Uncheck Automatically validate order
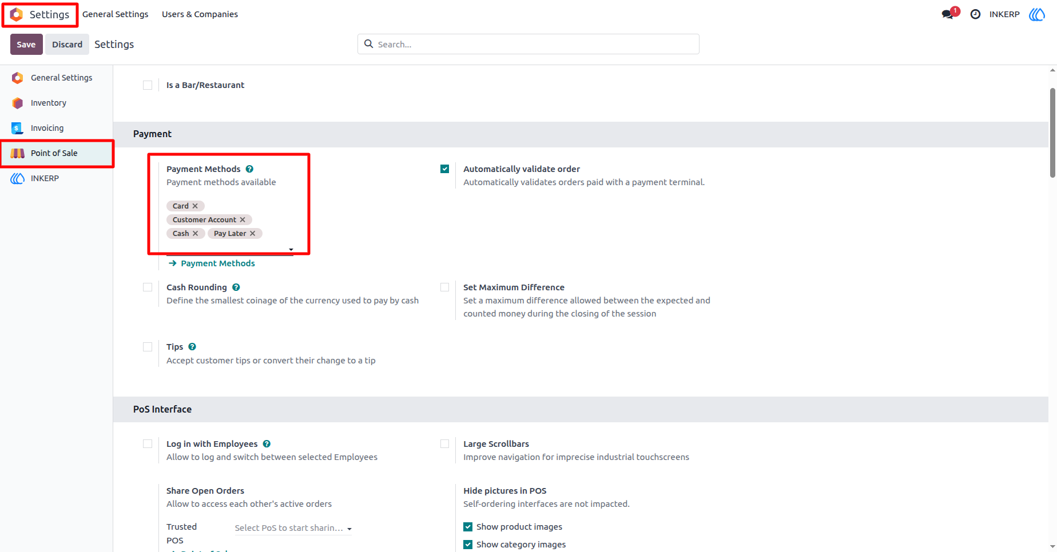The height and width of the screenshot is (552, 1057). point(444,169)
